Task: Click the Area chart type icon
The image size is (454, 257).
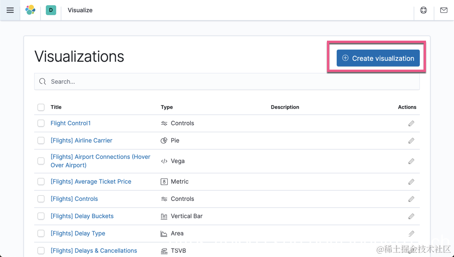Action: [164, 234]
